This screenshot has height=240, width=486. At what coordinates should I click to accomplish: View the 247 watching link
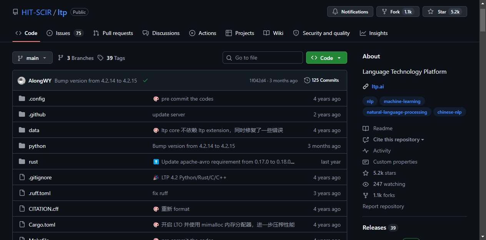[x=384, y=184]
